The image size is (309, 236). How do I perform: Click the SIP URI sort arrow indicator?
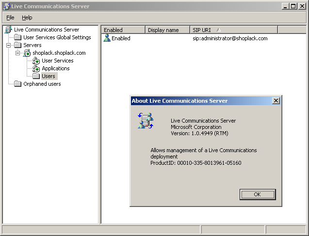pos(219,30)
